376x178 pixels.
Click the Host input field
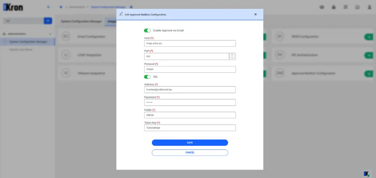click(x=190, y=43)
